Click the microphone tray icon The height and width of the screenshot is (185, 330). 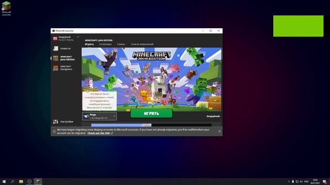(293, 181)
